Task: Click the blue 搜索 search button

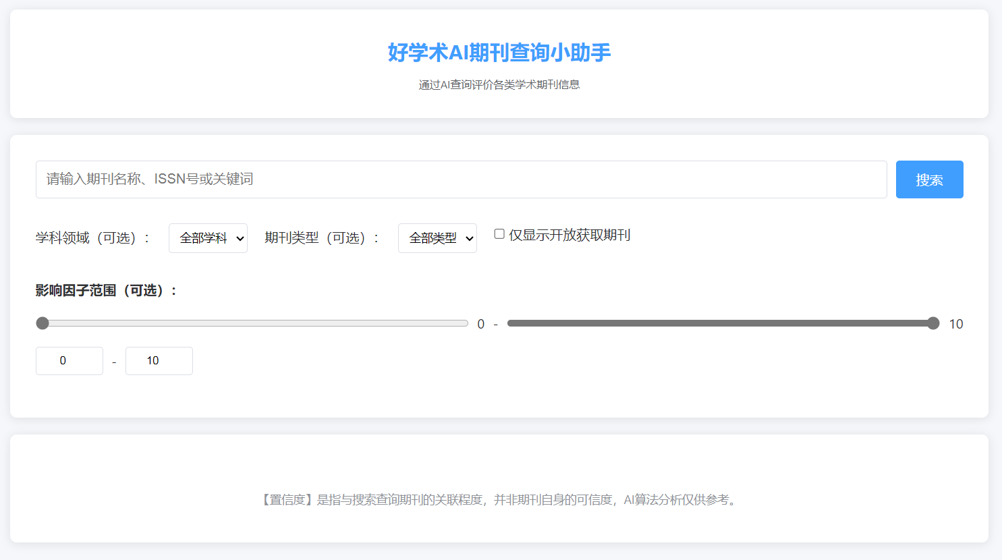Action: pos(929,179)
